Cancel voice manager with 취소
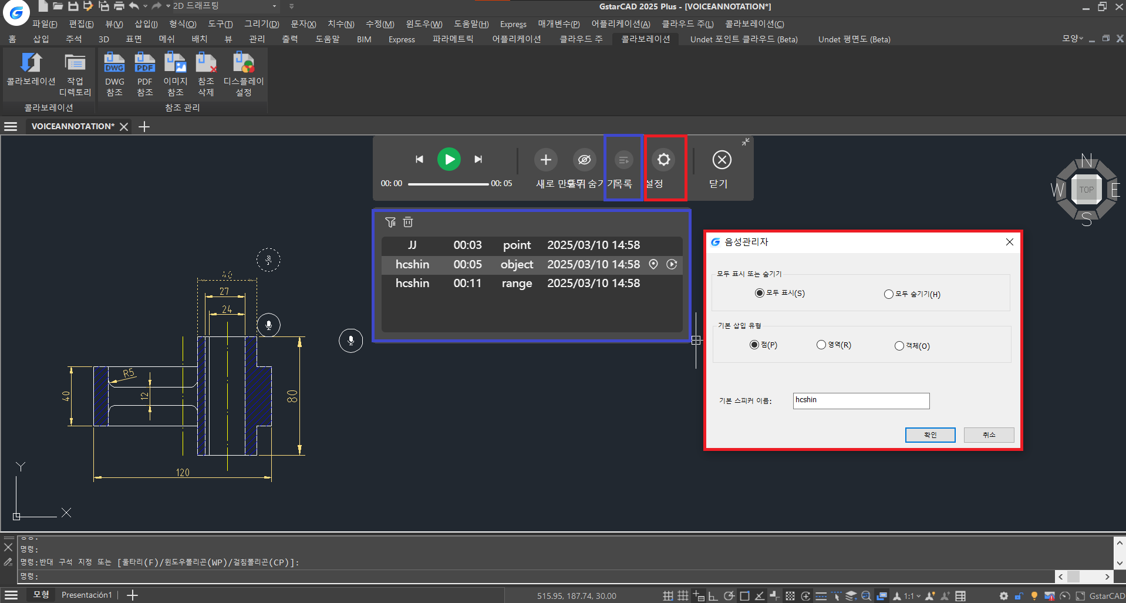The width and height of the screenshot is (1126, 603). tap(989, 434)
